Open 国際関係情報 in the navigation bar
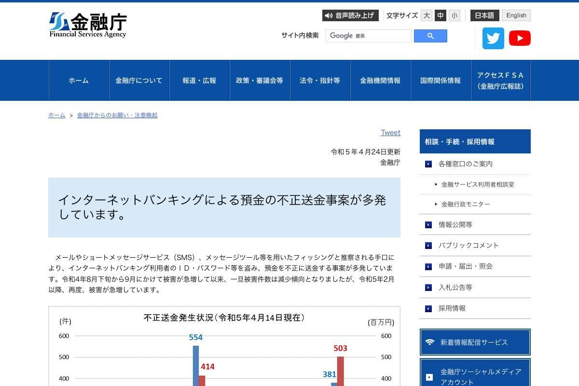Screen dimensions: 579x386 point(441,81)
